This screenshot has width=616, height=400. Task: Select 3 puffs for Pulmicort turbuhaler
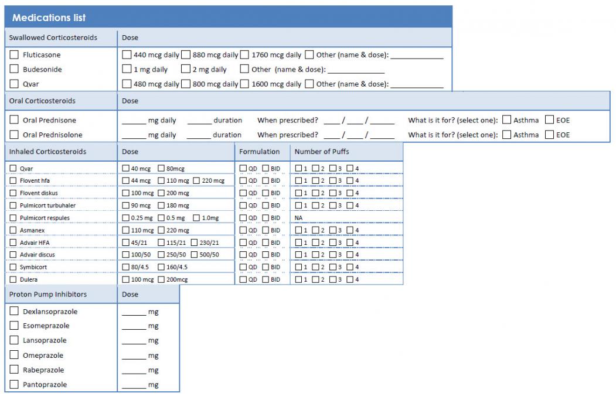tap(333, 206)
